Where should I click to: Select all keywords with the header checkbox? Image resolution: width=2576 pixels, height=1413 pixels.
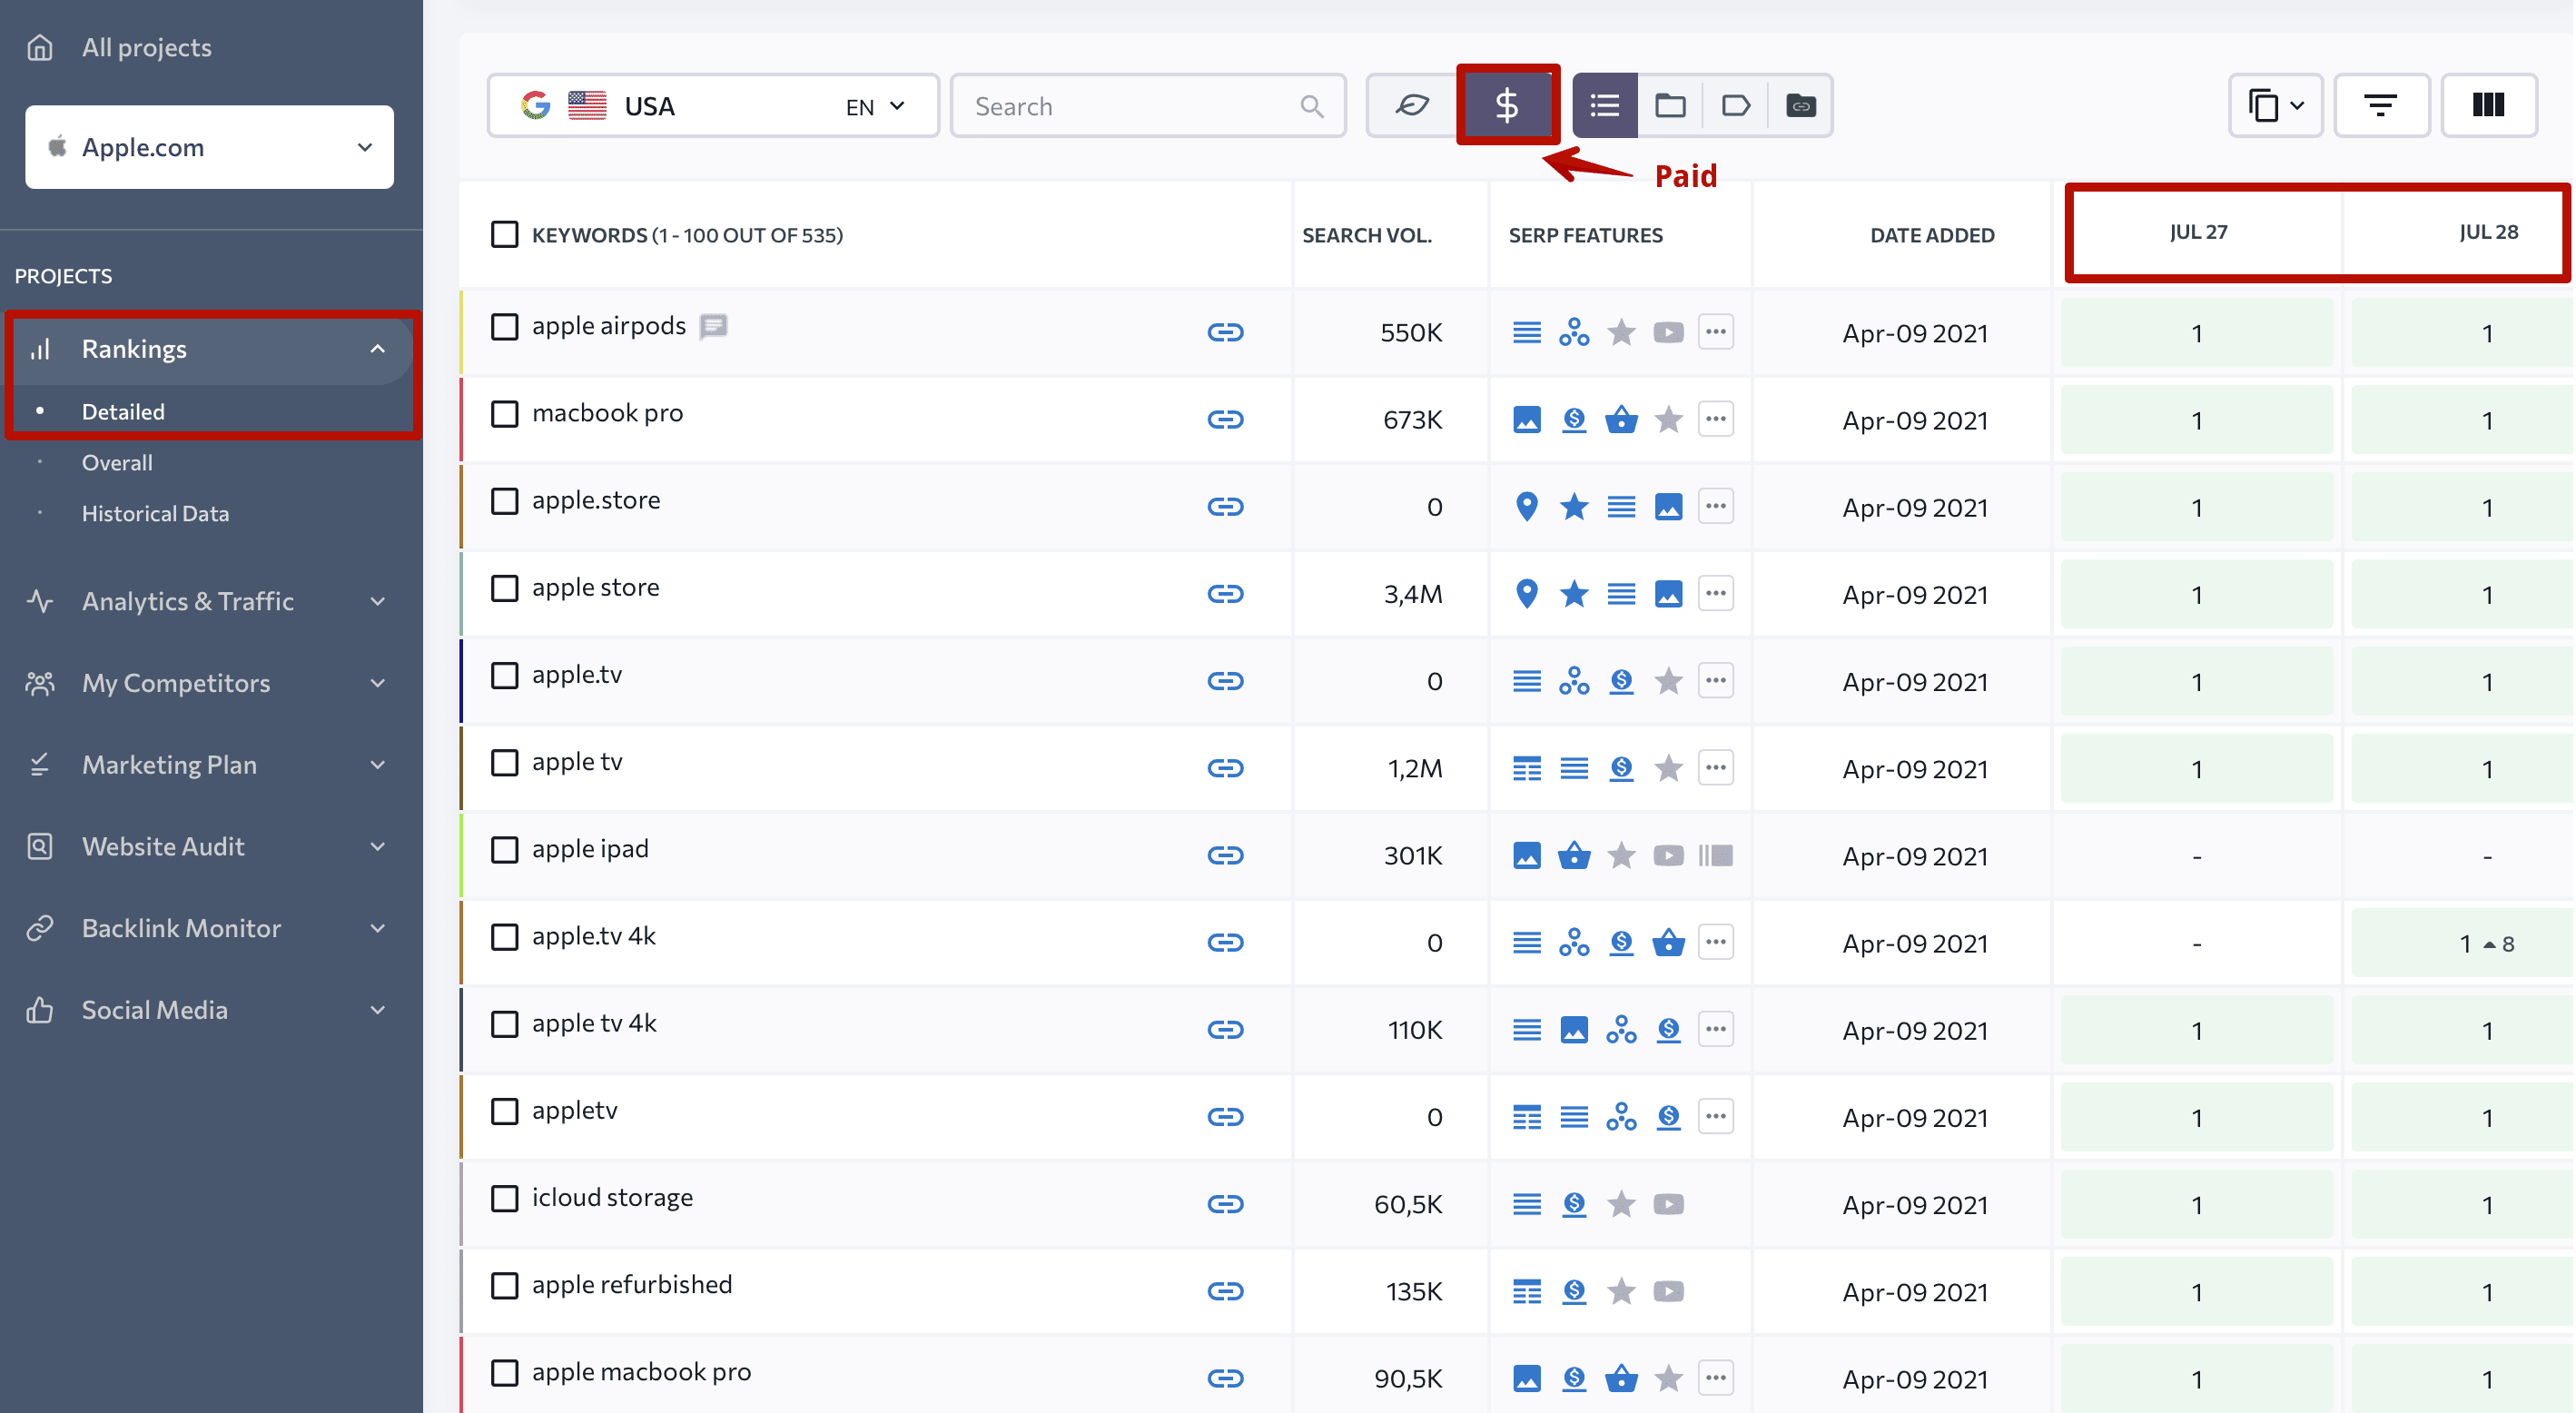[x=505, y=234]
